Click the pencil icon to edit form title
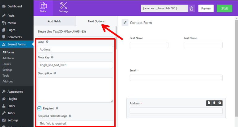This screenshot has width=238, height=127. coord(125,23)
